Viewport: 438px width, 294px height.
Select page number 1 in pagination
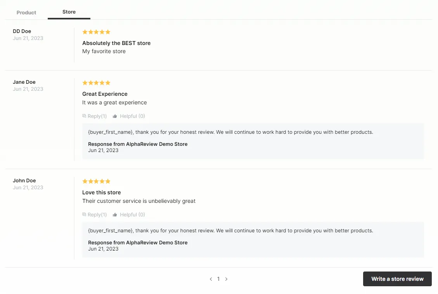click(218, 279)
